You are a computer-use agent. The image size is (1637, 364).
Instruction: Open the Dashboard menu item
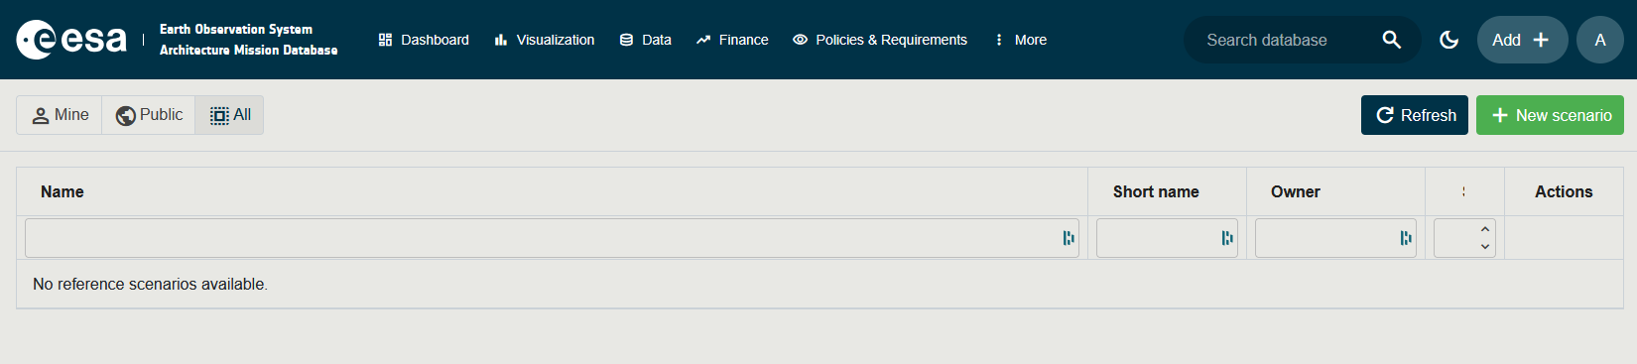tap(424, 40)
